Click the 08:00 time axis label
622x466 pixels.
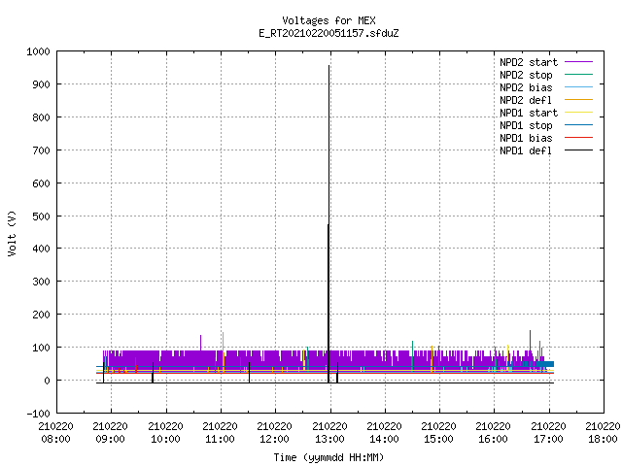click(x=56, y=439)
